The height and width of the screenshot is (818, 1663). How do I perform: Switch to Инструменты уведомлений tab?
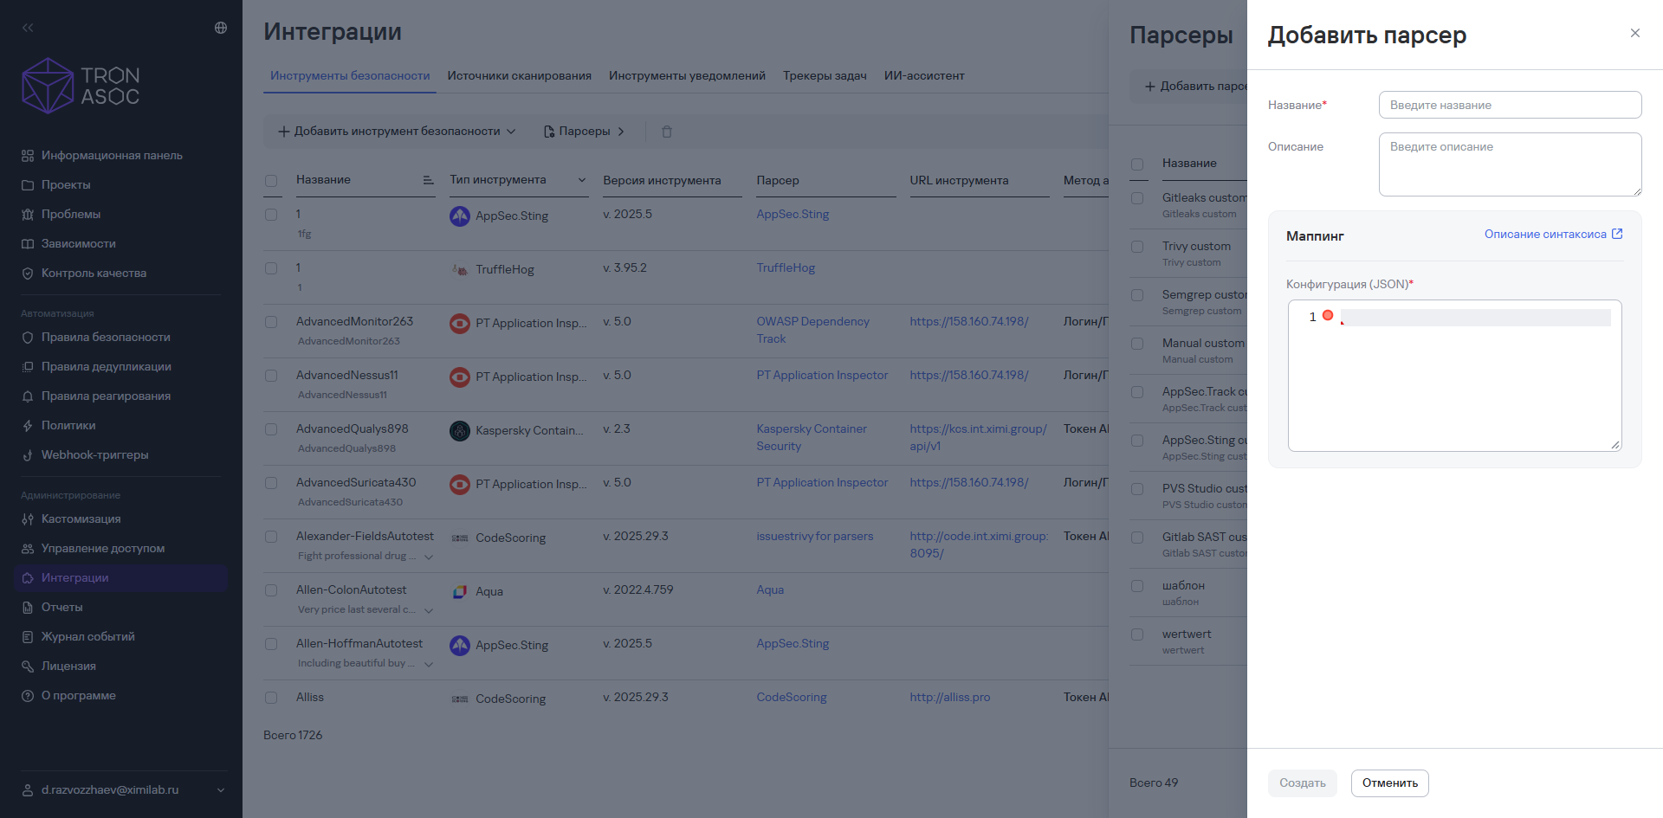point(687,76)
